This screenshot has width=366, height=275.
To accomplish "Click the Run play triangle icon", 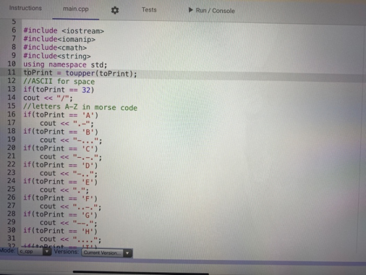I will click(x=191, y=10).
